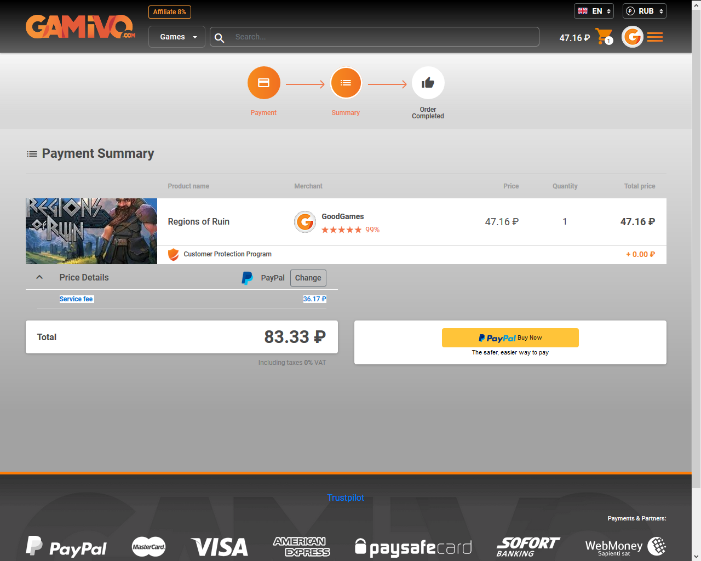Click the Order Completed thumbs-up icon
701x561 pixels.
point(428,83)
